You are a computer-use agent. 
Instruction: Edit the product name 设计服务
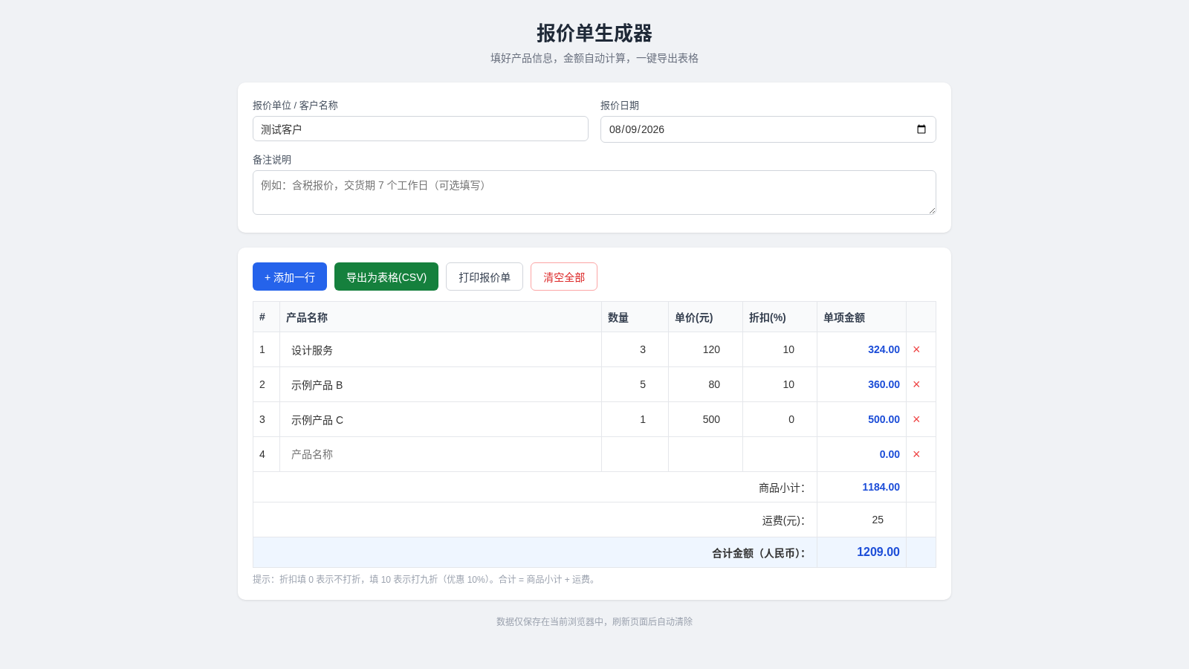(441, 349)
